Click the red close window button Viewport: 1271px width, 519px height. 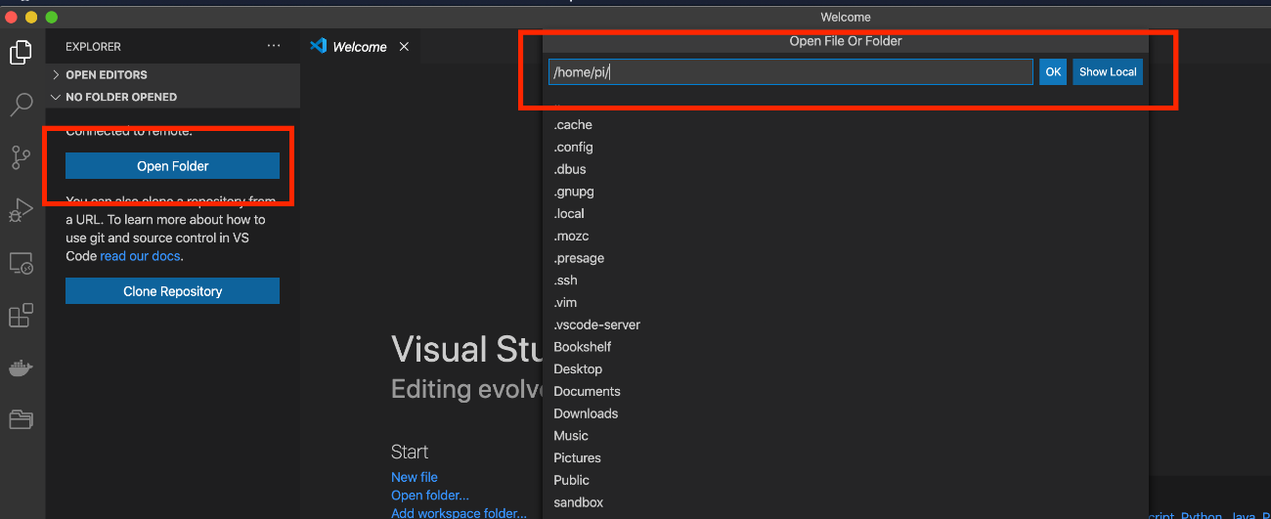13,18
